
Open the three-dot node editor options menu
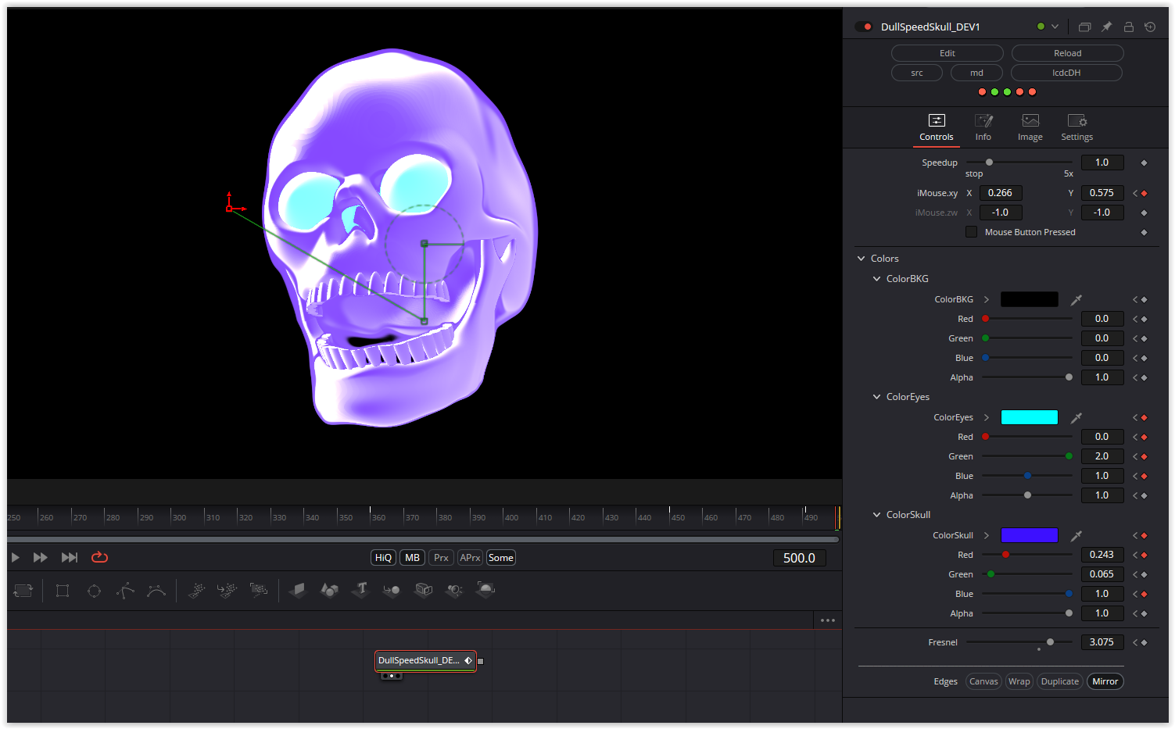828,620
